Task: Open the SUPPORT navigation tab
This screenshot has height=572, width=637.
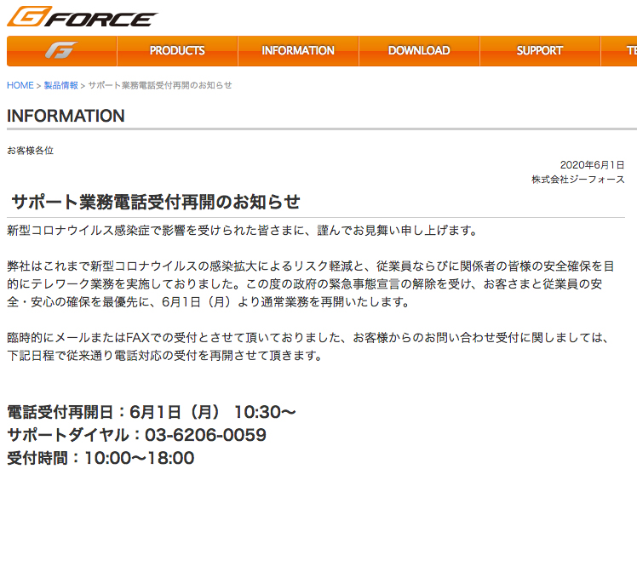Action: 540,51
